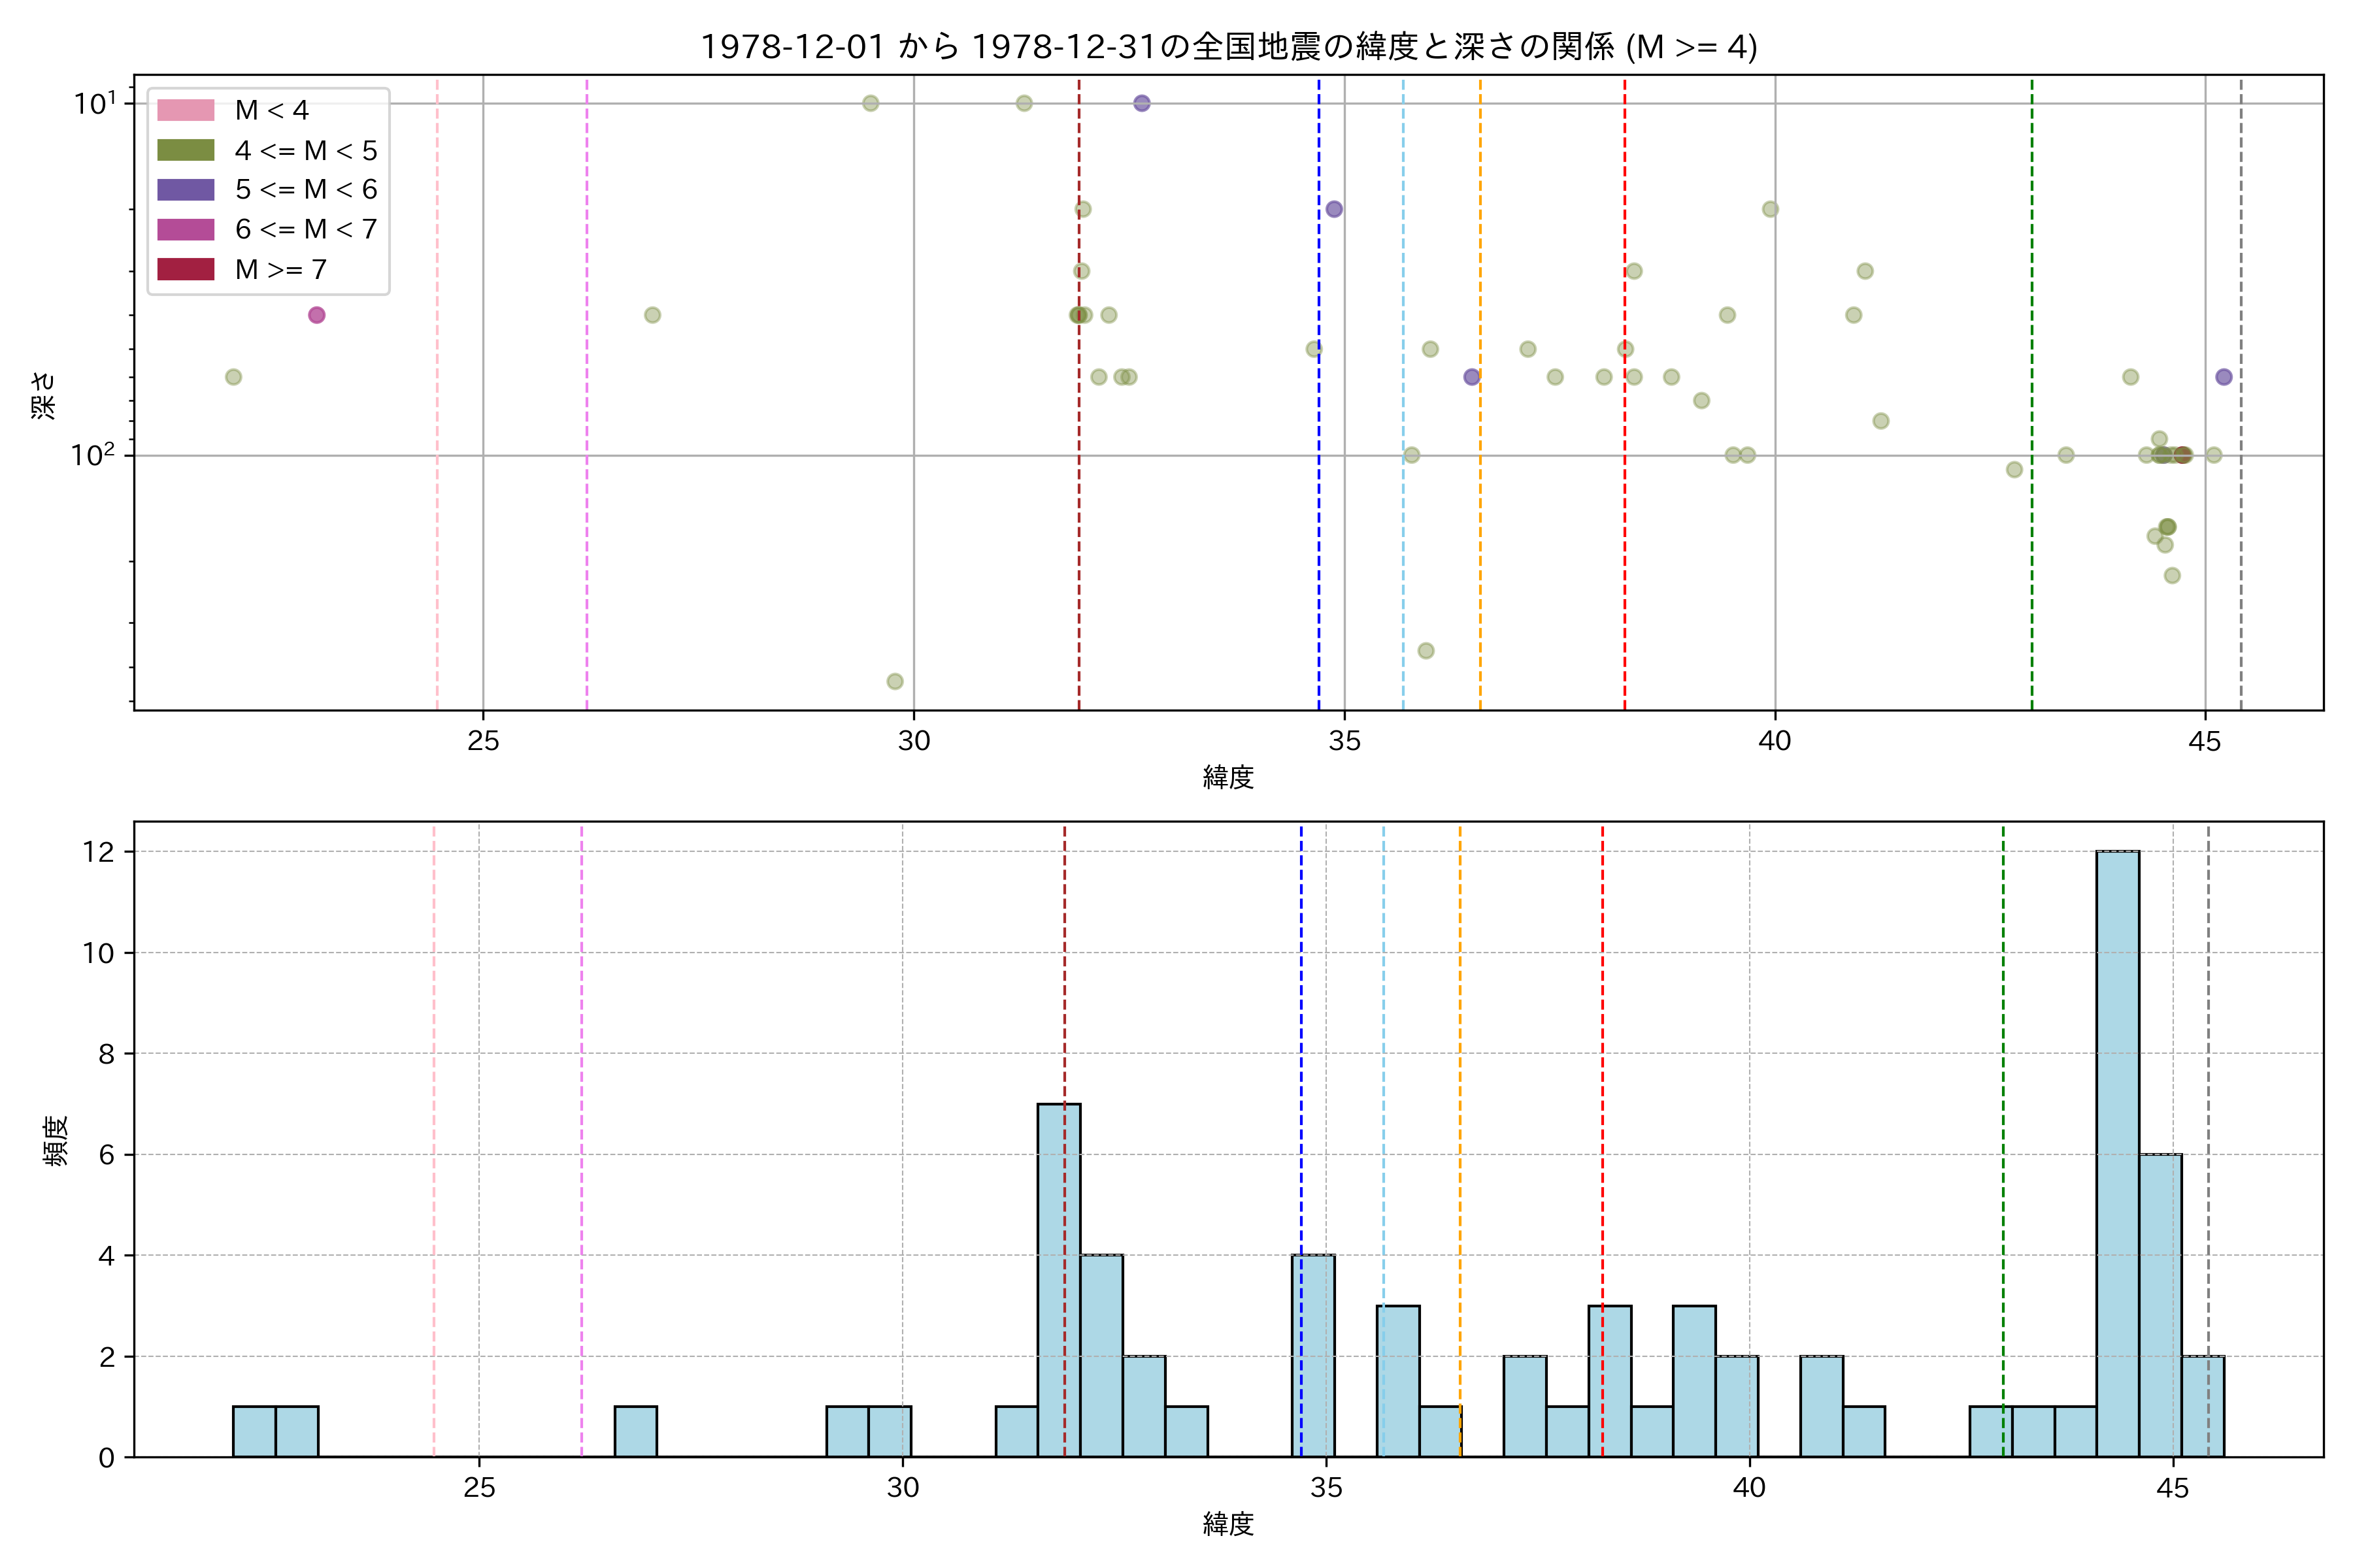The height and width of the screenshot is (1568, 2353).
Task: Click the '頻度' y-axis label of the histogram
Action: (x=56, y=1140)
